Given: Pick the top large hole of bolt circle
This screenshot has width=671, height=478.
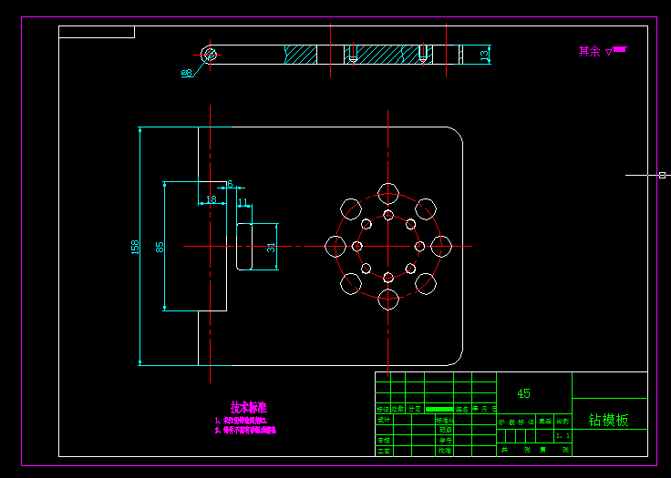Looking at the screenshot, I should coord(388,194).
